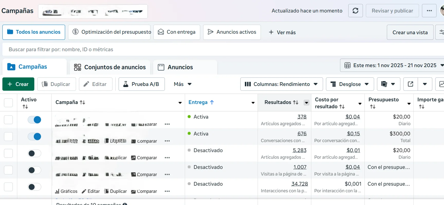Tick checkbox for the 34.728 results campaign
Viewport: 444px width, 205px height.
point(8,187)
